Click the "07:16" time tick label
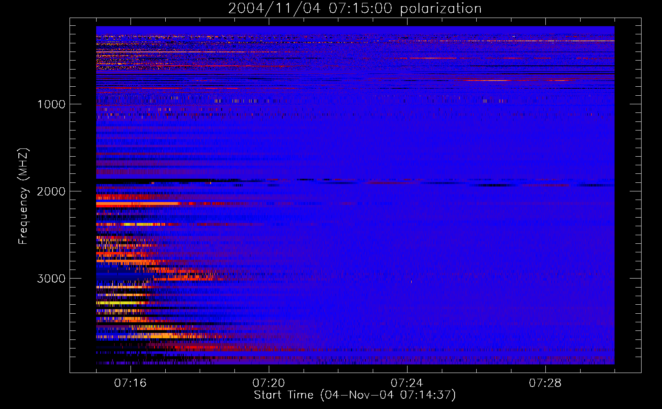Screen dimensions: 662x409 coord(131,383)
